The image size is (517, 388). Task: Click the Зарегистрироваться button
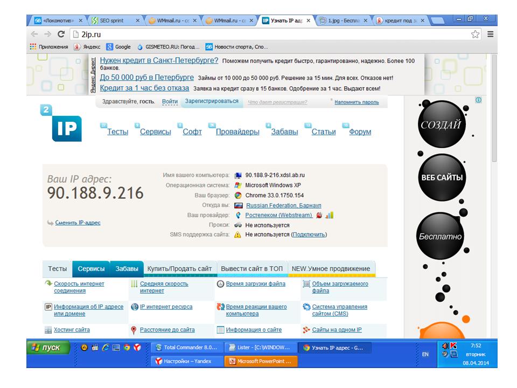(x=212, y=101)
